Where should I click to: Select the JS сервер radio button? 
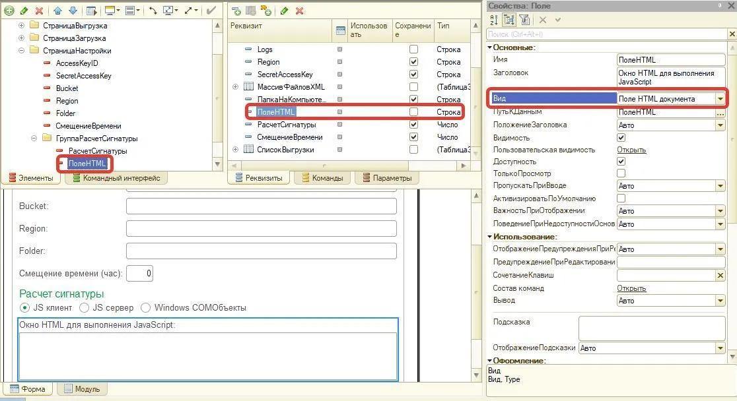[85, 307]
